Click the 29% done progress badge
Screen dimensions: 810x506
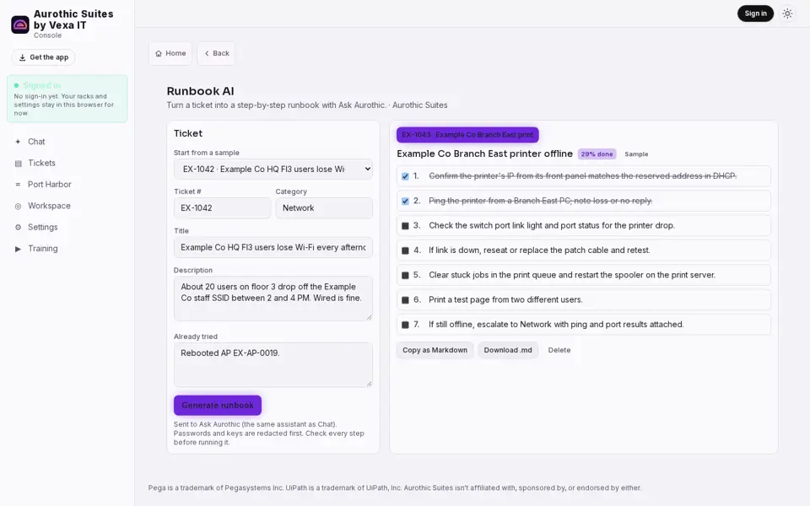597,153
